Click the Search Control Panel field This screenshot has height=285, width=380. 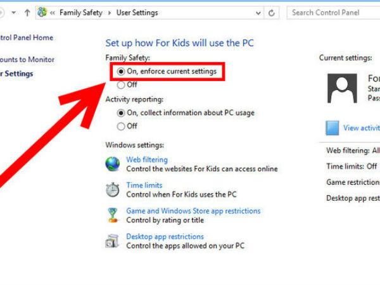coord(332,13)
